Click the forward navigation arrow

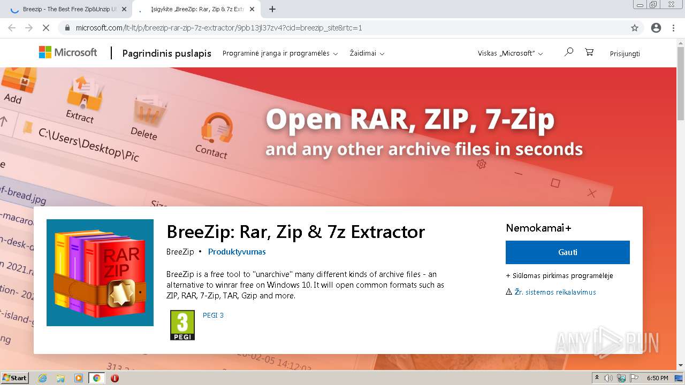click(x=29, y=28)
